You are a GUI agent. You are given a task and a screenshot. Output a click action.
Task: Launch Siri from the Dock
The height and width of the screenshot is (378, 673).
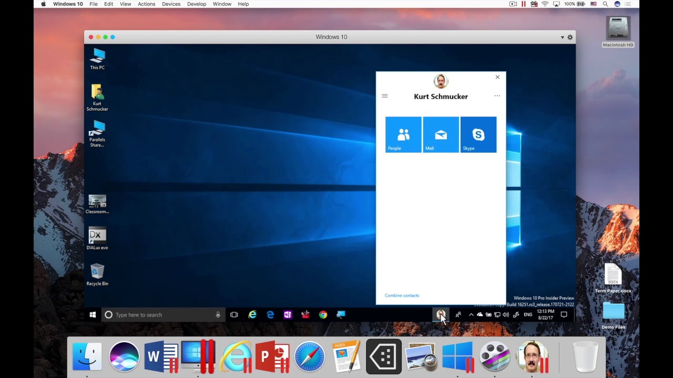point(124,357)
